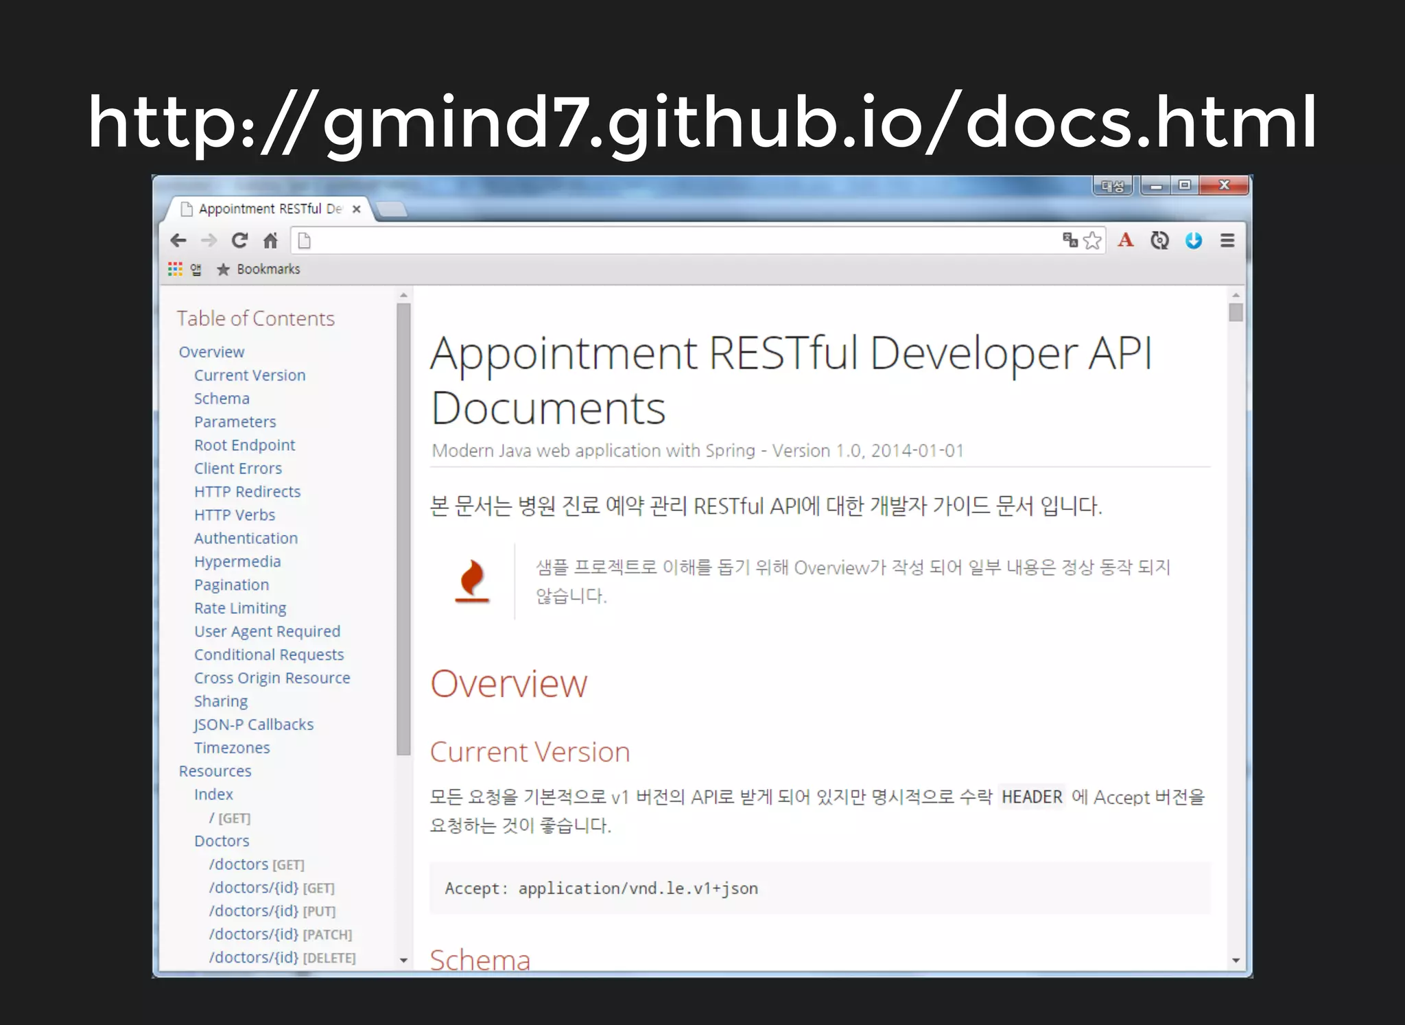Reload the page with the refresh icon

coord(239,241)
